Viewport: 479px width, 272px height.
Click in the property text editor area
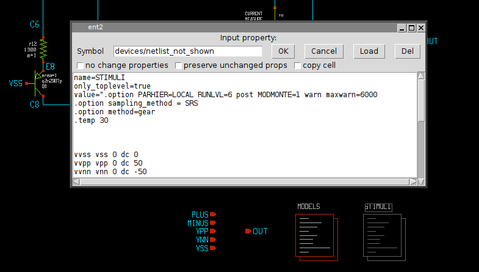click(244, 134)
